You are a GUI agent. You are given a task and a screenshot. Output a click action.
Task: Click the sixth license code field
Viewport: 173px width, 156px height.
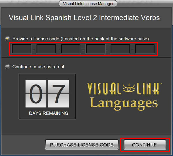145,49
